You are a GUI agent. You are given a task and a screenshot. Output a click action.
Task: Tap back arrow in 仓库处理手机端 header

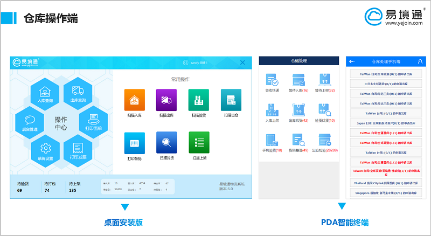(x=352, y=62)
